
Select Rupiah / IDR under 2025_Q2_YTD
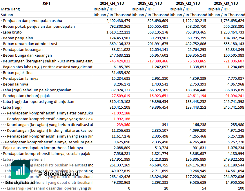[180, 9]
